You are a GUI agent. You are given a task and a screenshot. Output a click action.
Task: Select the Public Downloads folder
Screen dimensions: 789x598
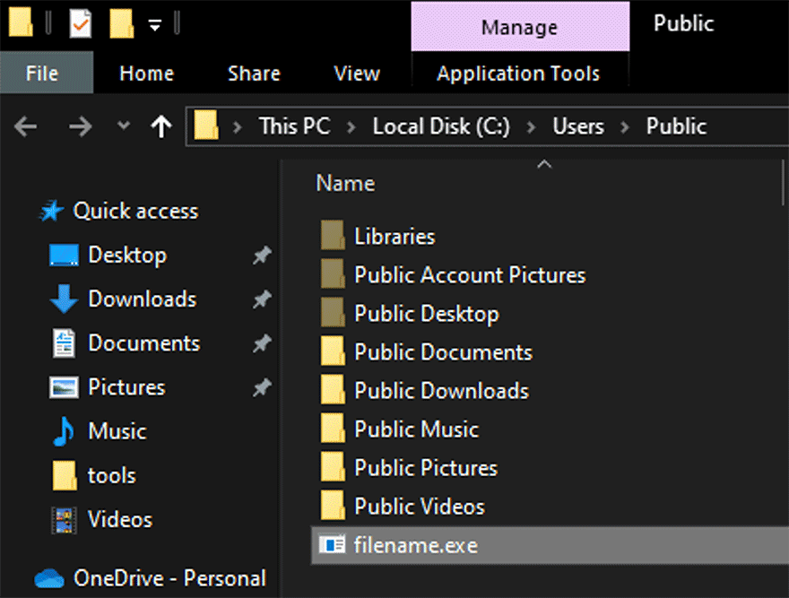coord(442,391)
